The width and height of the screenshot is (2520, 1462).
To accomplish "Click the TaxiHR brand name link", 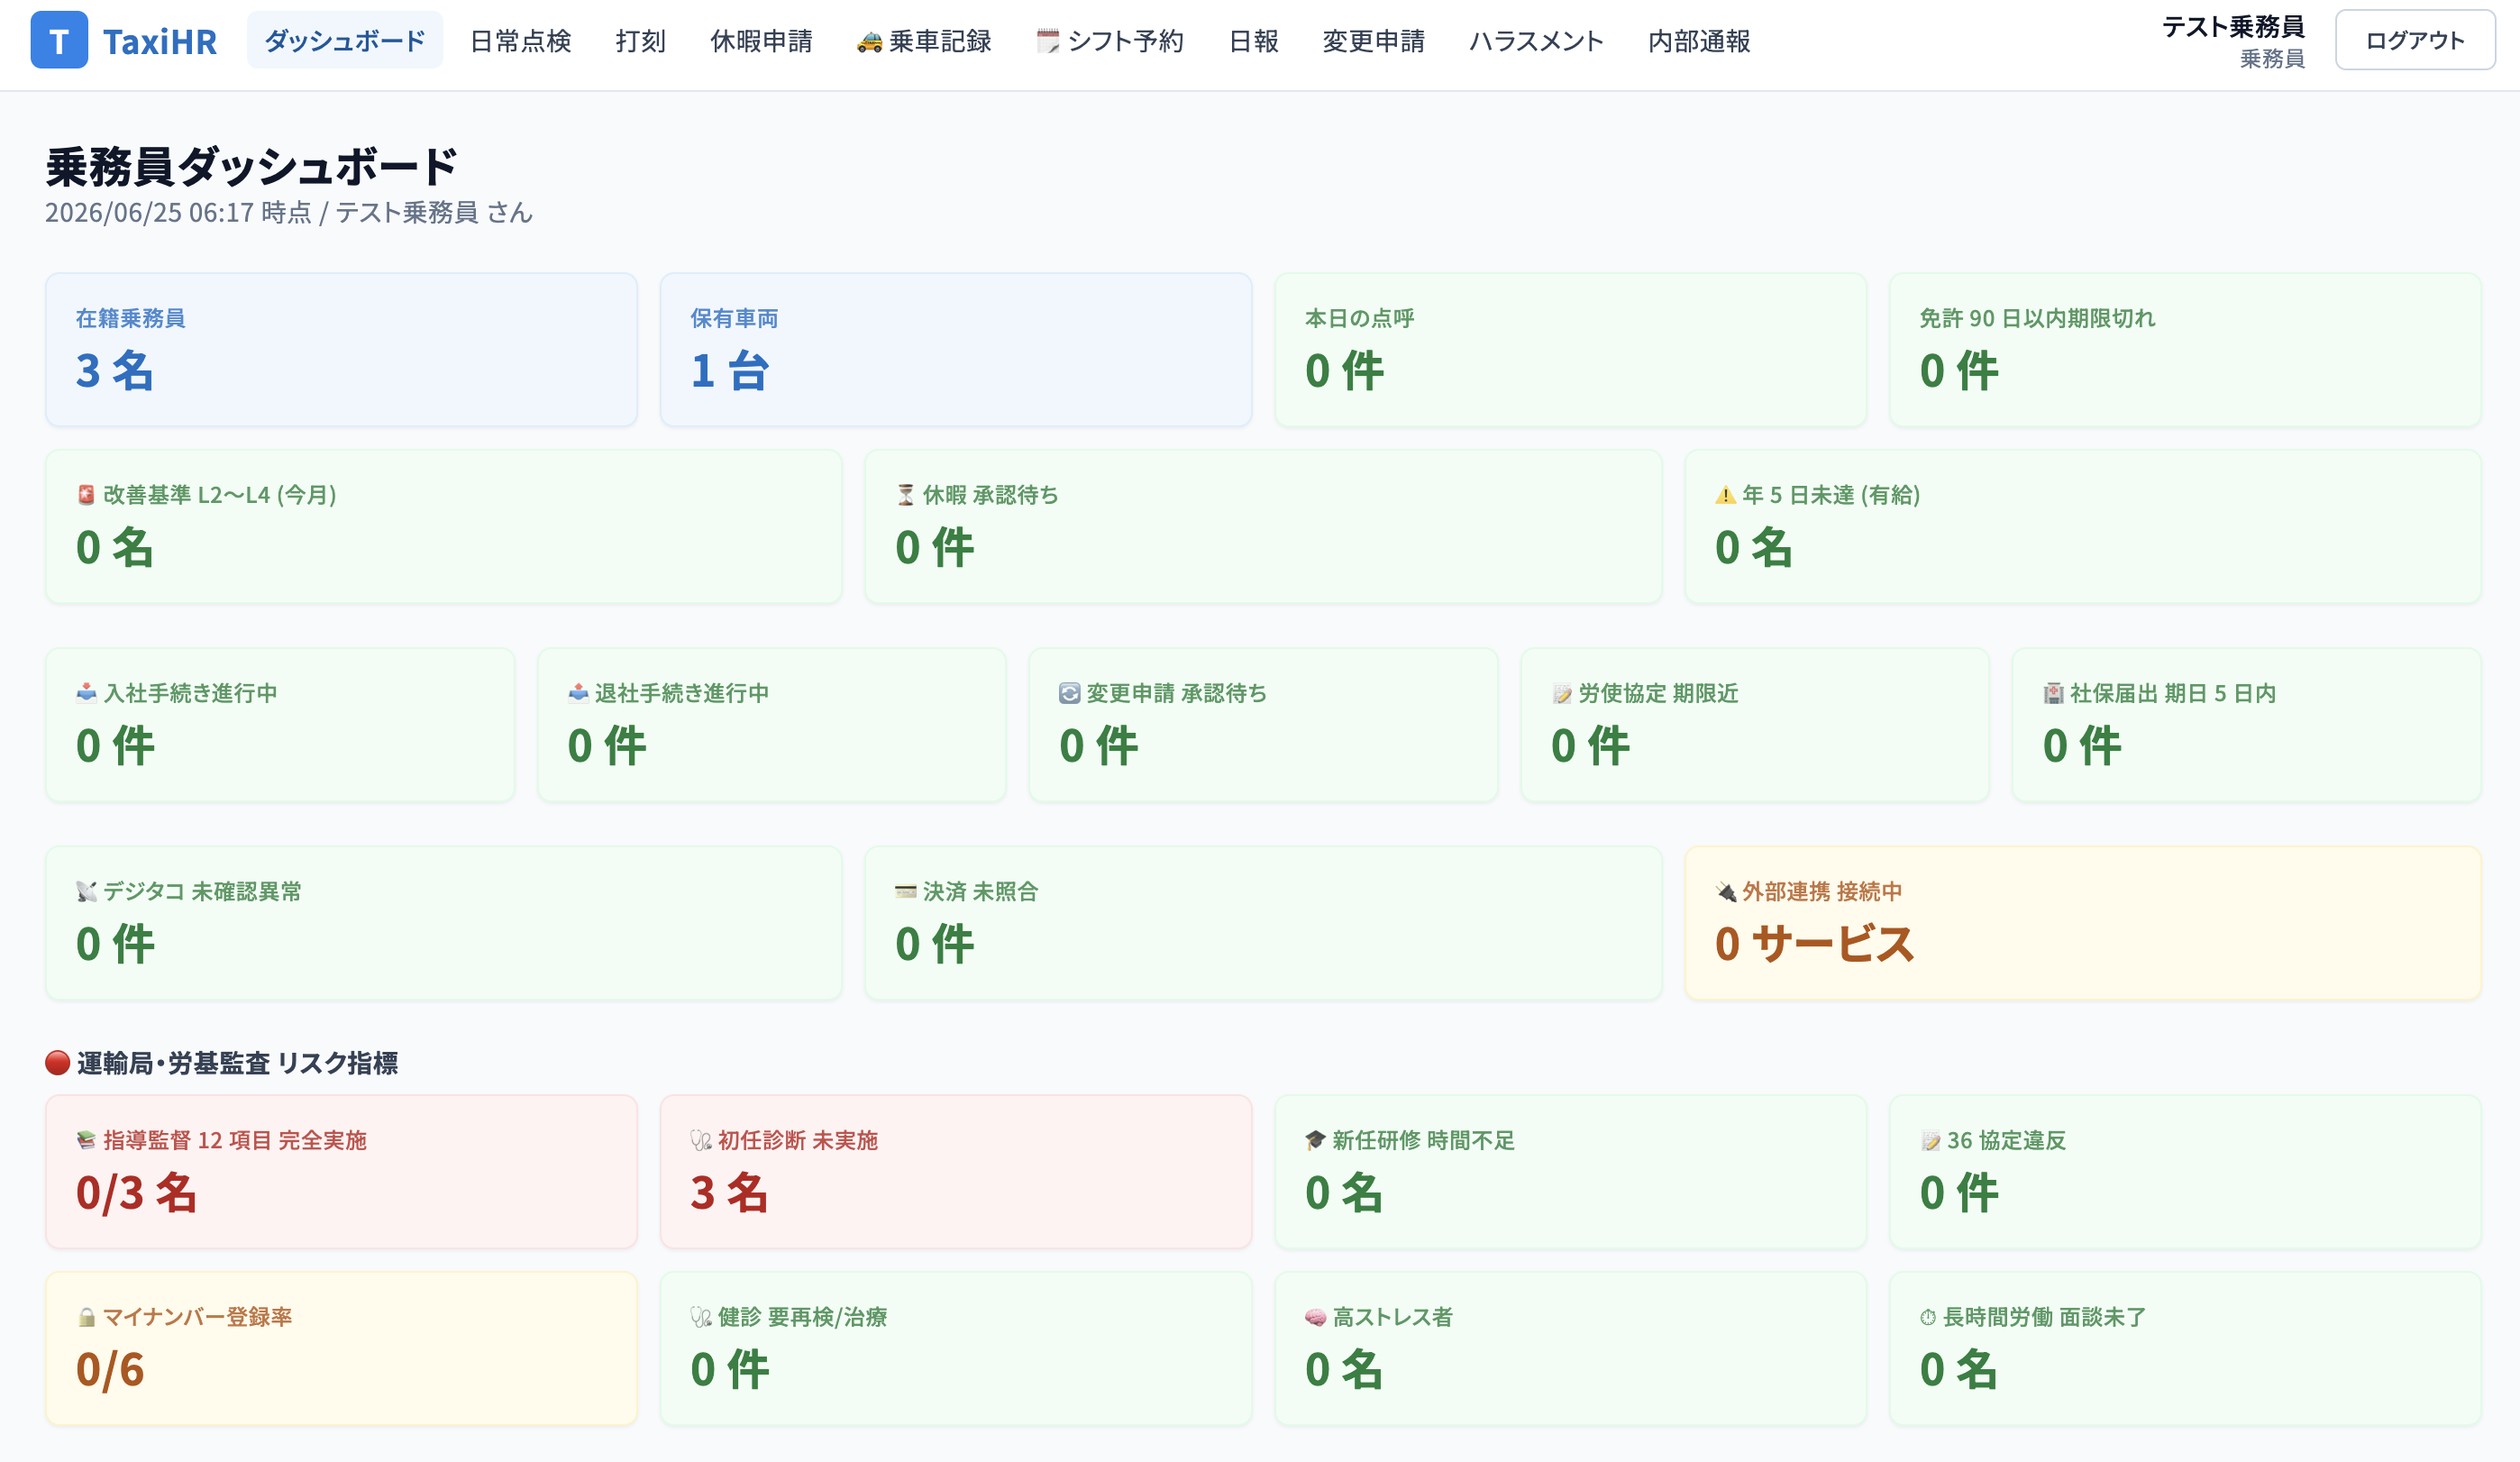I will pyautogui.click(x=160, y=41).
